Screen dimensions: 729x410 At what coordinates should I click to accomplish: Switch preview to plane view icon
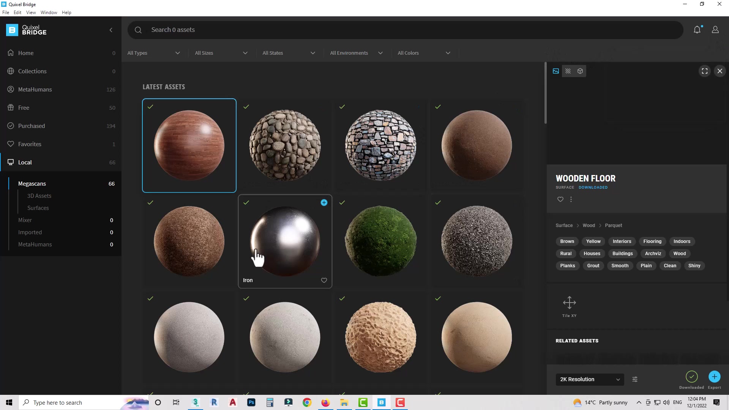pos(568,71)
